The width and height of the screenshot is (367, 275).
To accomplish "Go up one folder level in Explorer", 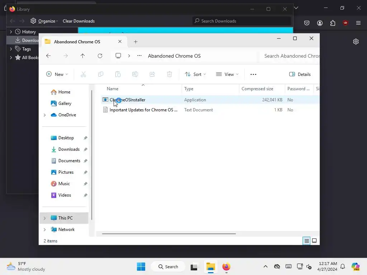I will tap(83, 56).
